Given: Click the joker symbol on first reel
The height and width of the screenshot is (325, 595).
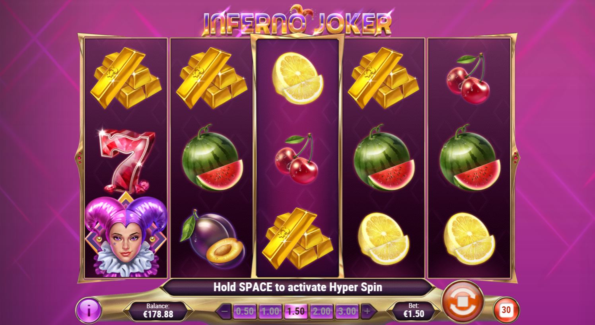Looking at the screenshot, I should tap(126, 236).
